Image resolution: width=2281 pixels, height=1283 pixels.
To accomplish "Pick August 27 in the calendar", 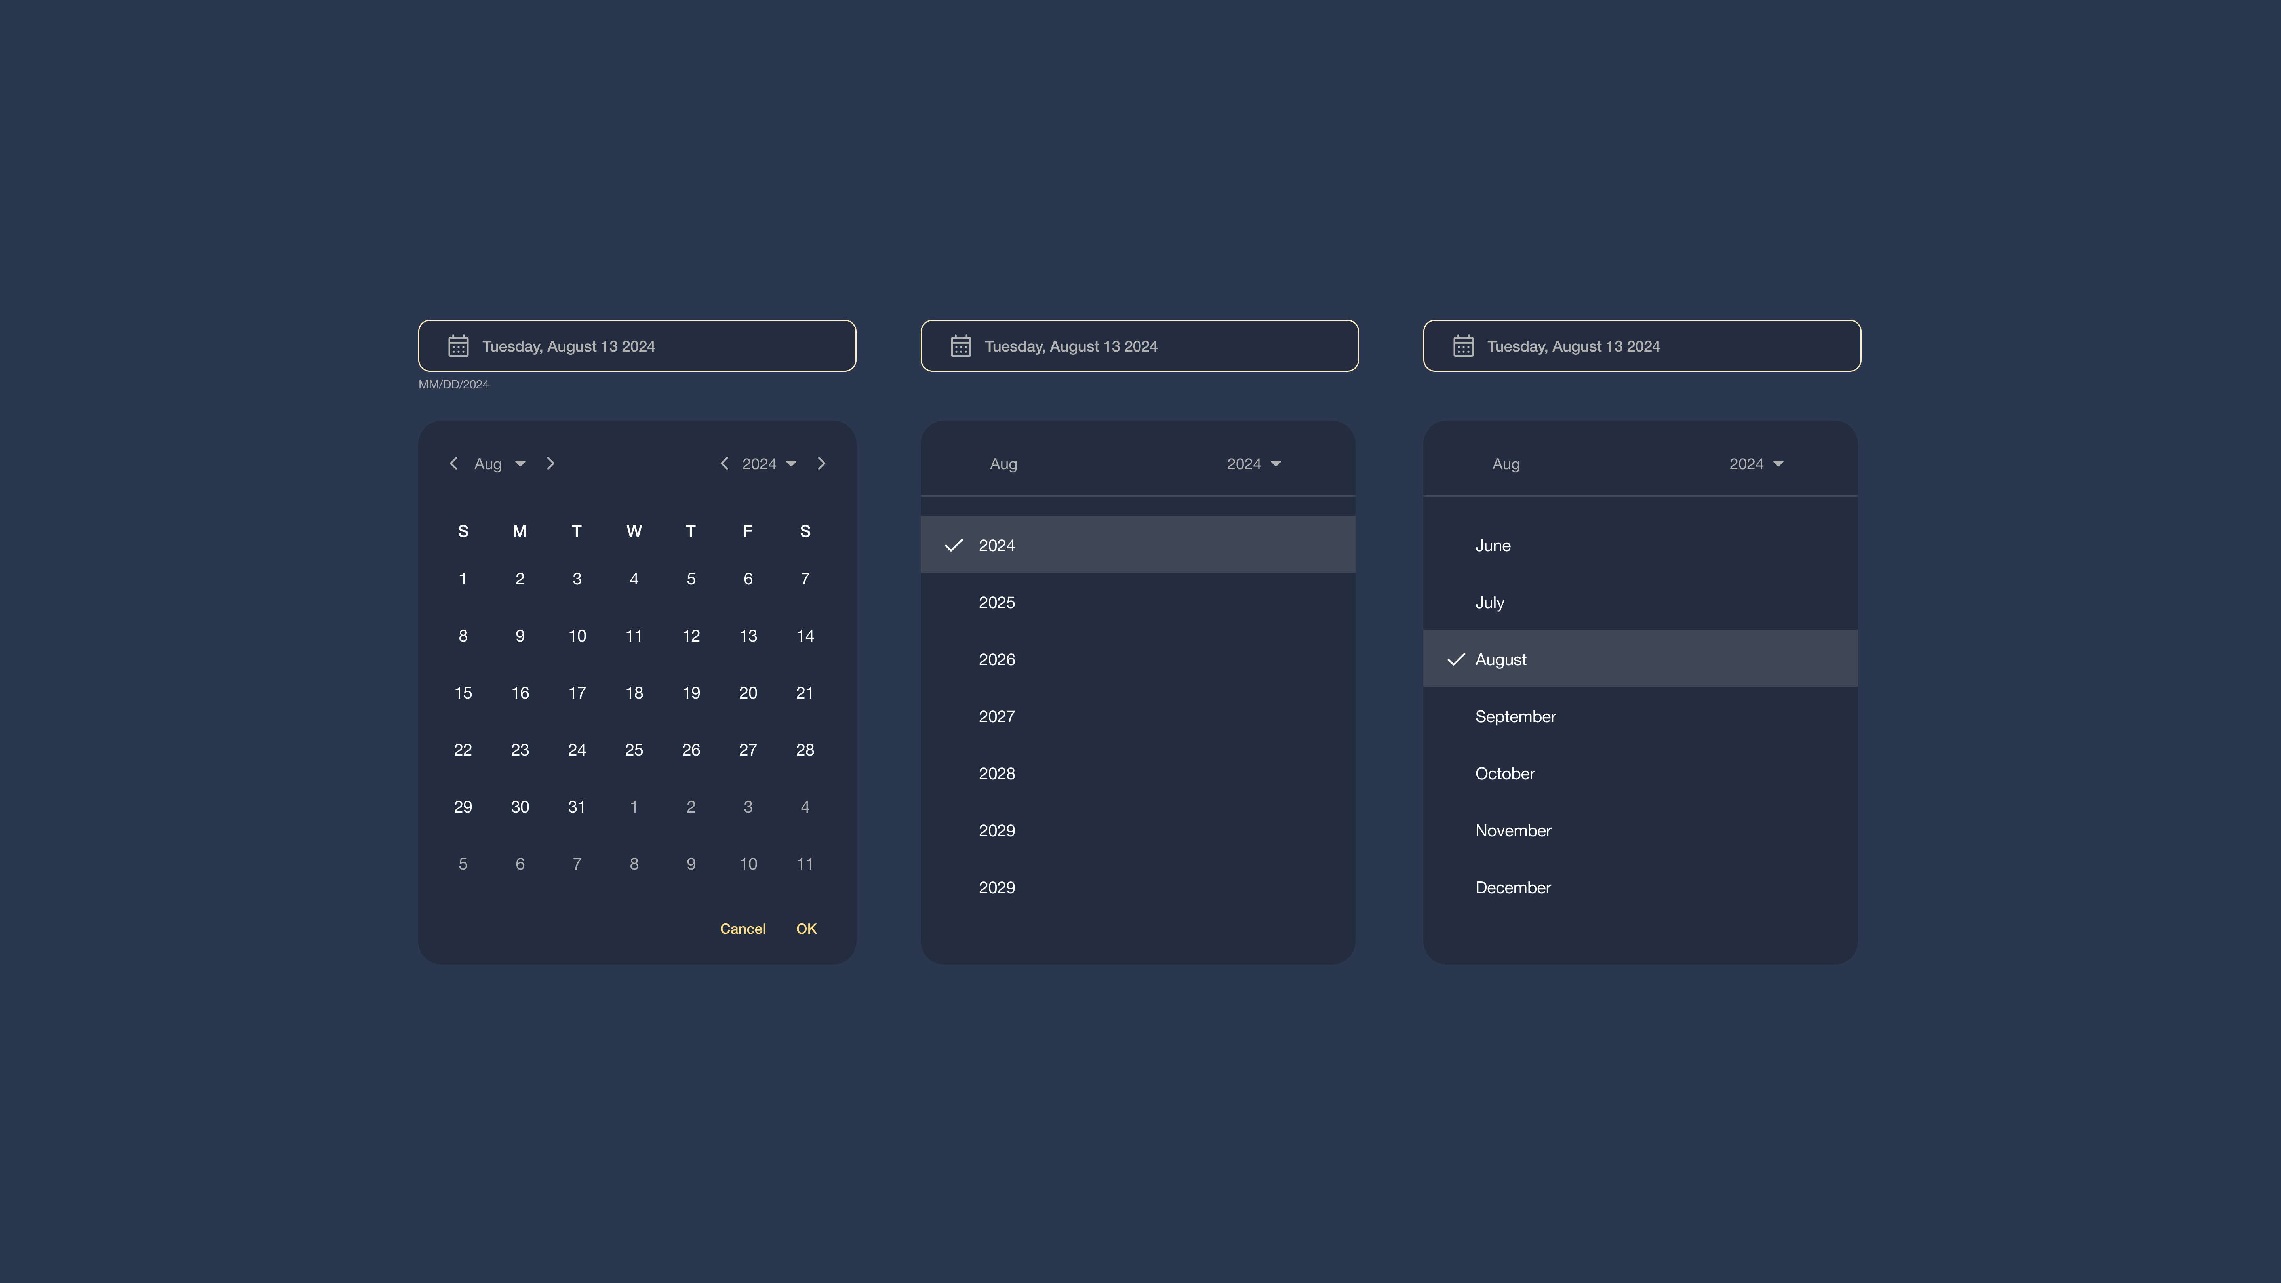I will (748, 750).
